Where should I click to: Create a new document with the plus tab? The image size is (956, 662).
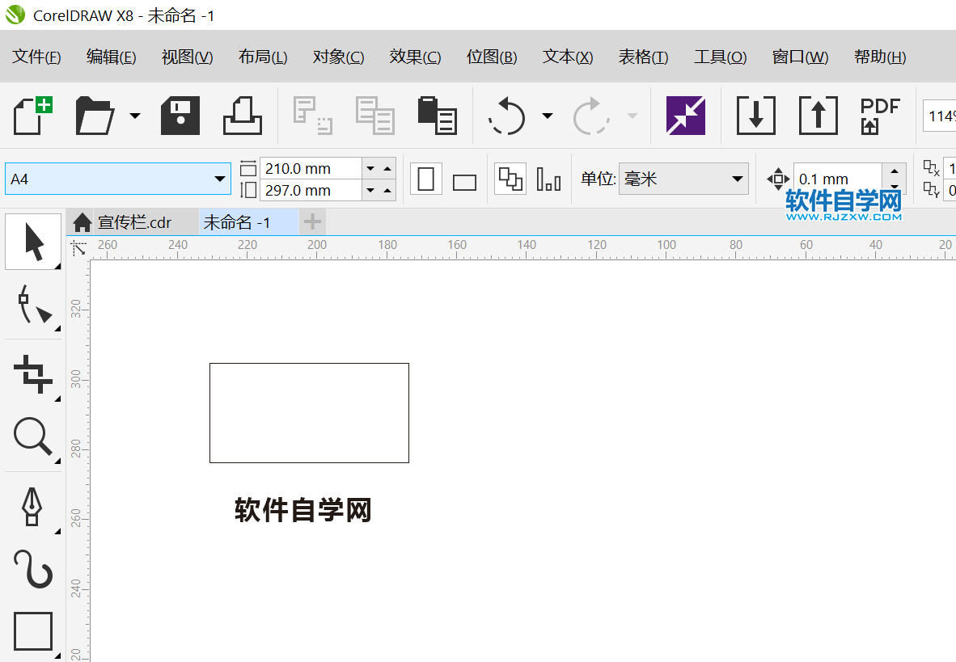311,221
